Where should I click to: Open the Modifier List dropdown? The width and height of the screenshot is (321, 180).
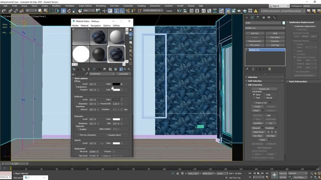tap(265, 28)
